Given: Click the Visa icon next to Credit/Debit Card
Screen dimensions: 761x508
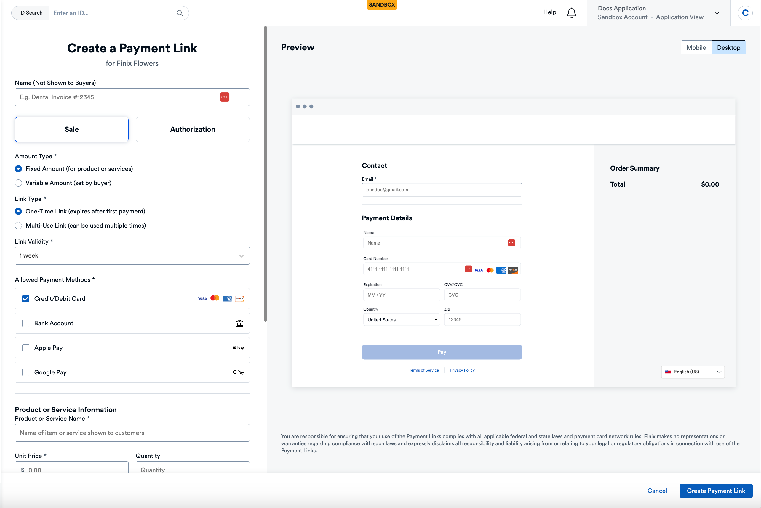Looking at the screenshot, I should click(202, 298).
